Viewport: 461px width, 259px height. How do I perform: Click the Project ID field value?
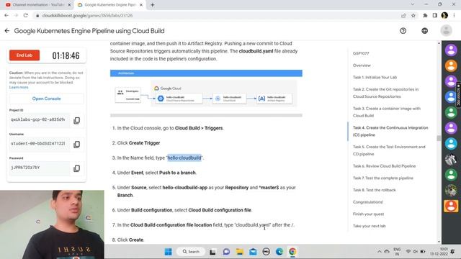coord(40,120)
